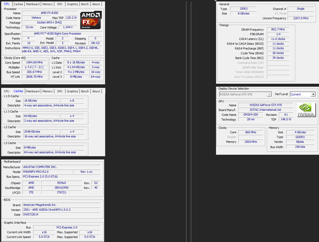
Task: Click Current Link Speed value 5.0 GT/s
Action: point(44,237)
